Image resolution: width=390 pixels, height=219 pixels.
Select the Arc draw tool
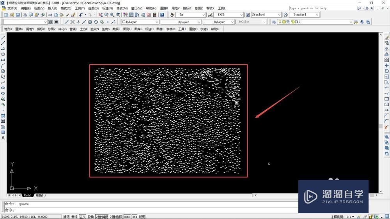pos(3,65)
